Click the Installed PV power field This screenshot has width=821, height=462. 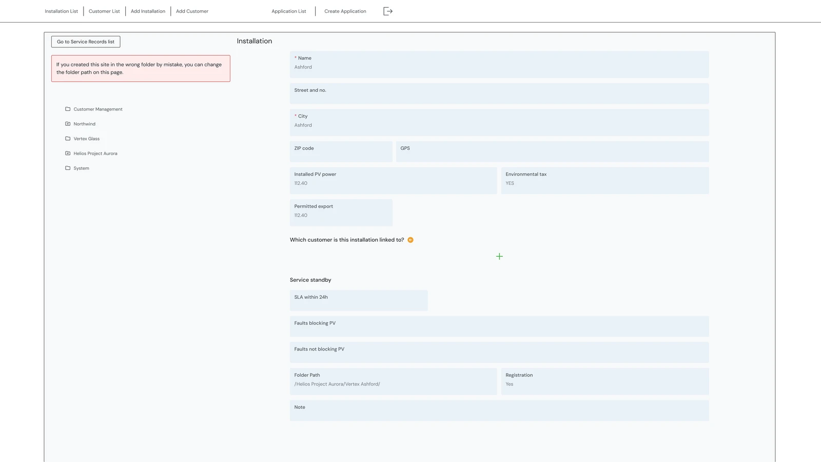click(x=394, y=180)
